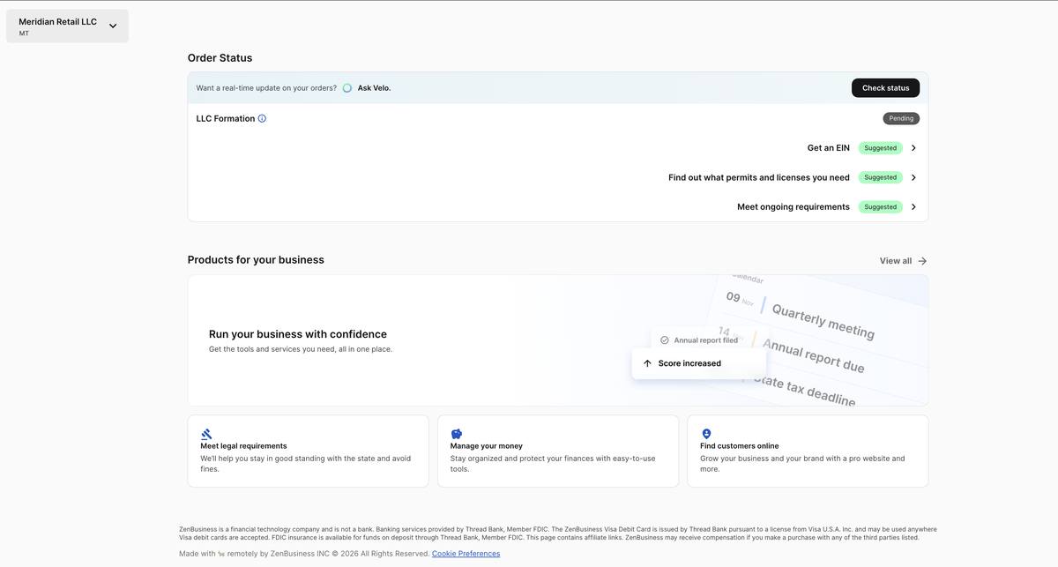The image size is (1058, 567).
Task: Open the Get an EIN suggestion
Action: point(829,148)
